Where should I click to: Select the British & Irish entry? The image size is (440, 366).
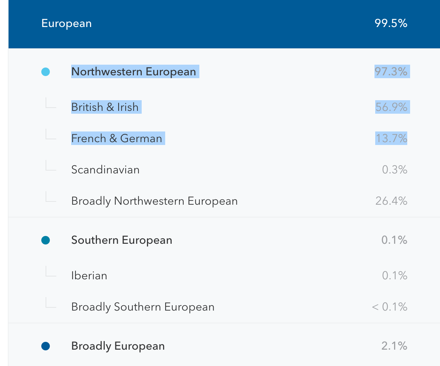coord(105,107)
